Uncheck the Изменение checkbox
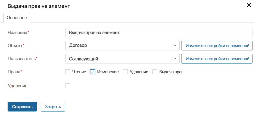Viewport: 254px width, 113px height. (x=93, y=72)
